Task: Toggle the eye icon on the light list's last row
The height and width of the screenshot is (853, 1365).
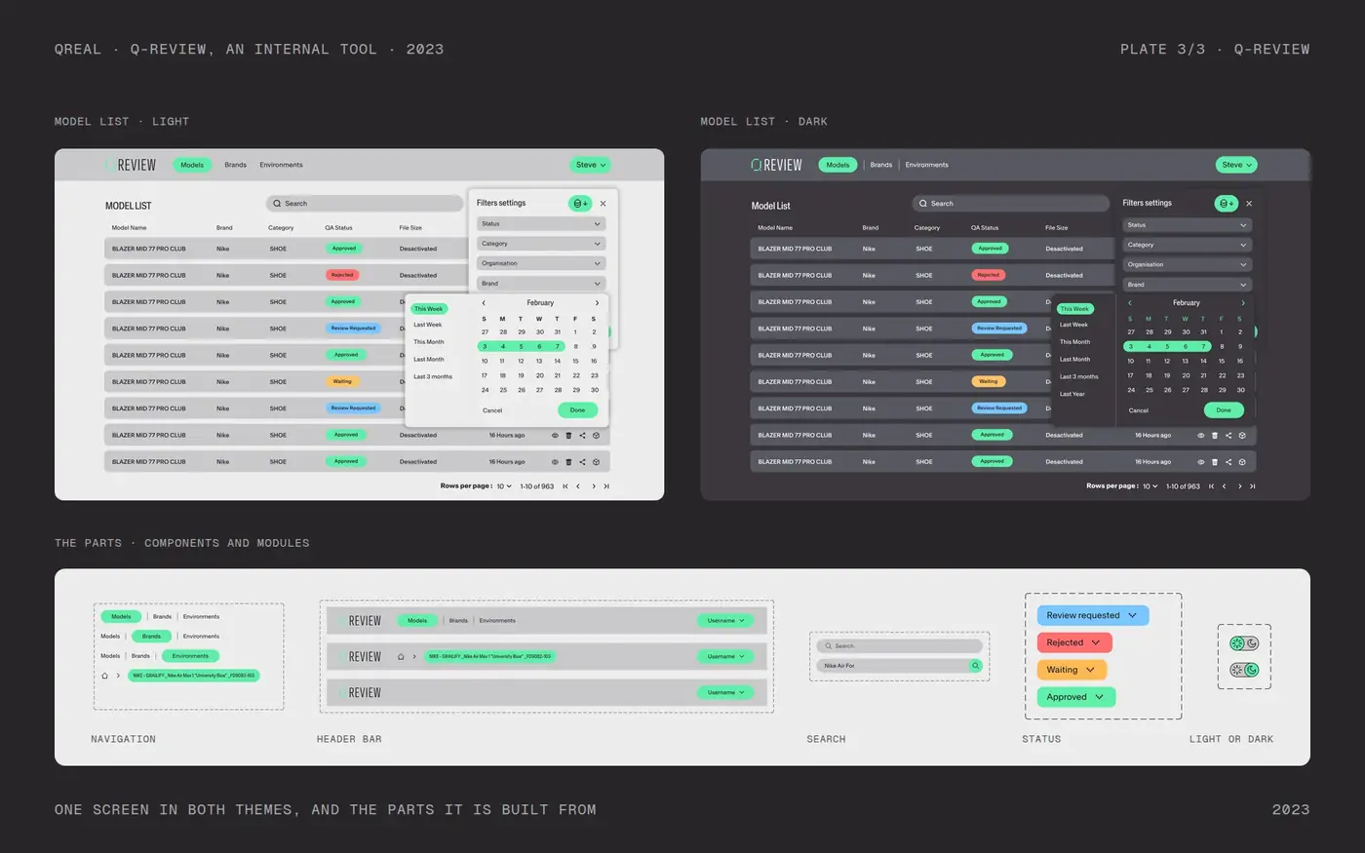Action: point(555,462)
